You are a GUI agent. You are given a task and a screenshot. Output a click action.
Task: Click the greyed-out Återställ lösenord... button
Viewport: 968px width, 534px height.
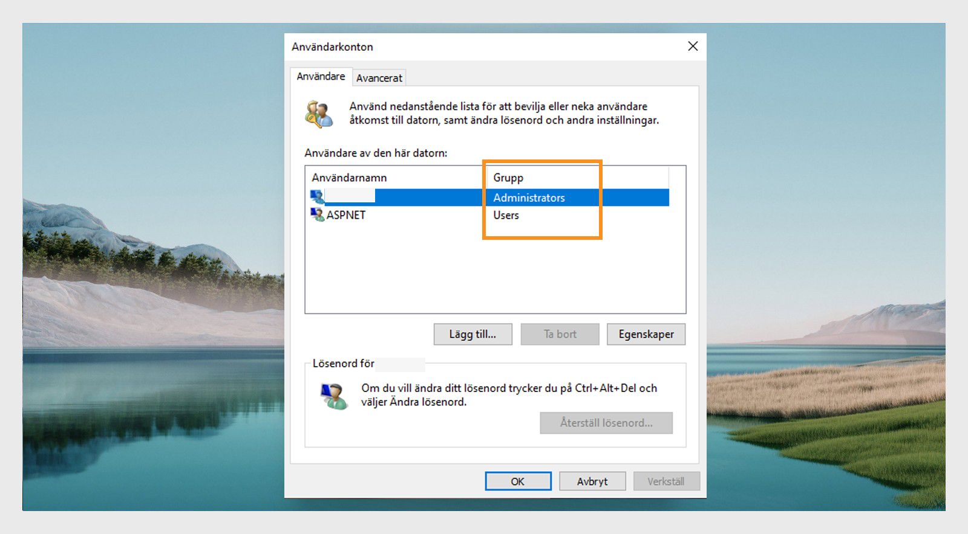606,423
